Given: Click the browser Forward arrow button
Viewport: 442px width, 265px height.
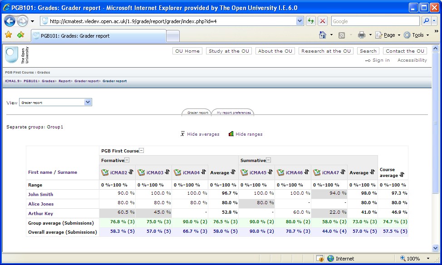Looking at the screenshot, I should coord(23,21).
